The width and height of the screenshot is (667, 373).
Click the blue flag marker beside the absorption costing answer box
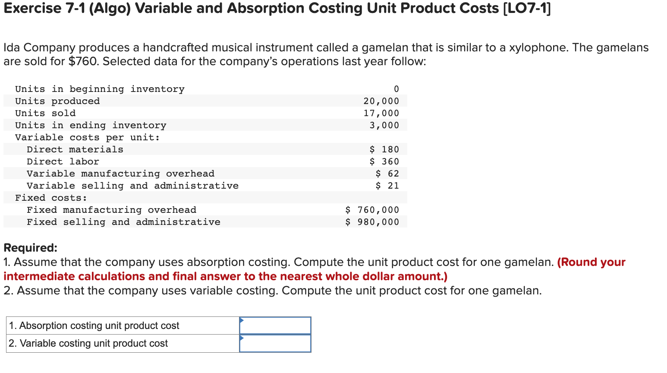click(242, 320)
